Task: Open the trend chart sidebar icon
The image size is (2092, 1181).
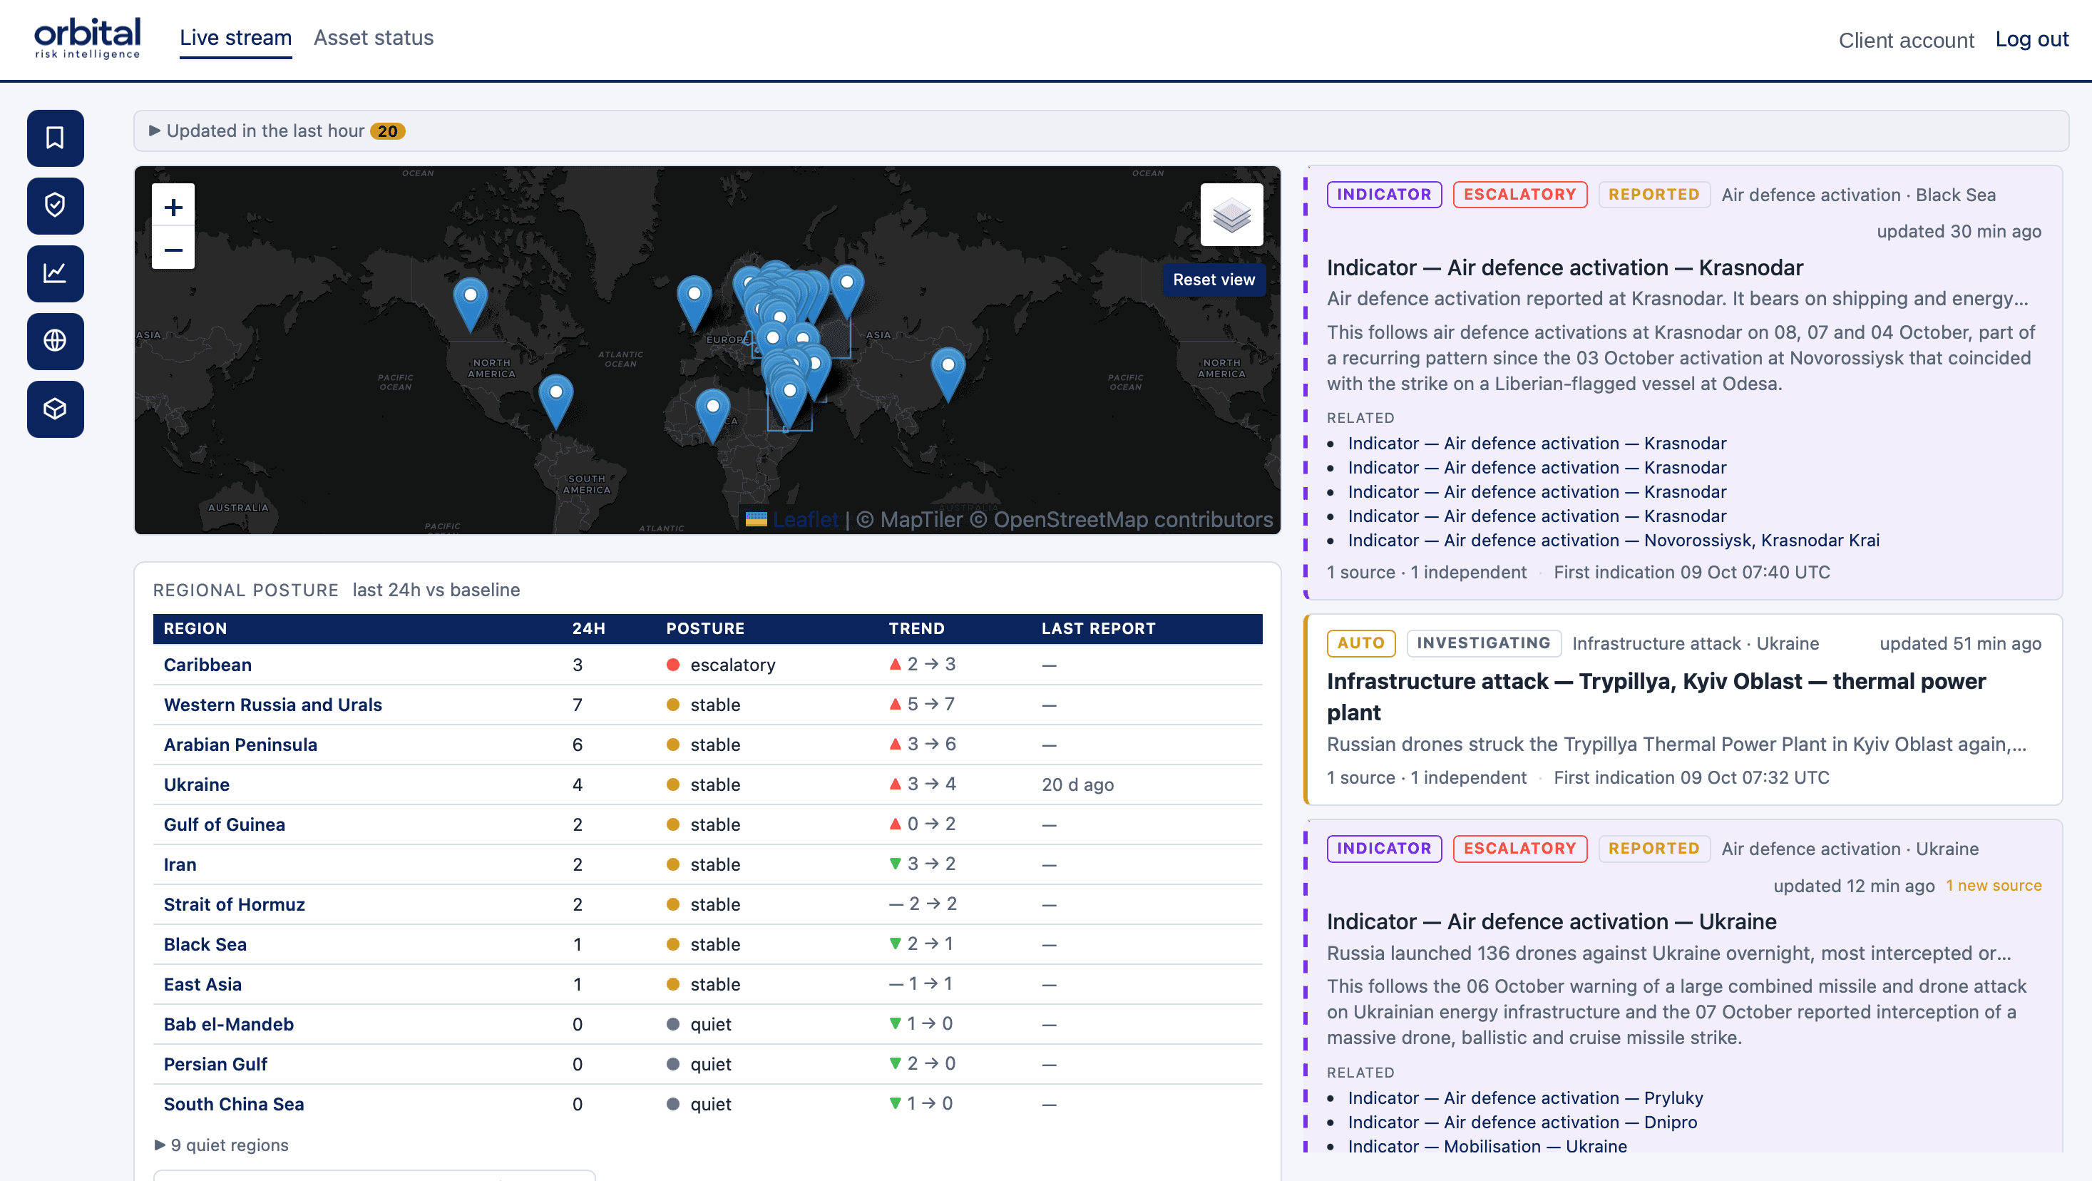Action: 55,273
